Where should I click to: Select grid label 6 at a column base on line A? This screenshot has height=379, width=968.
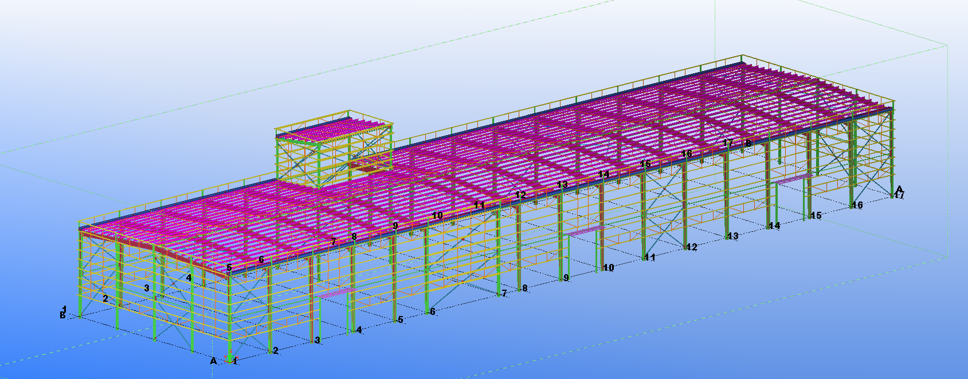click(433, 311)
